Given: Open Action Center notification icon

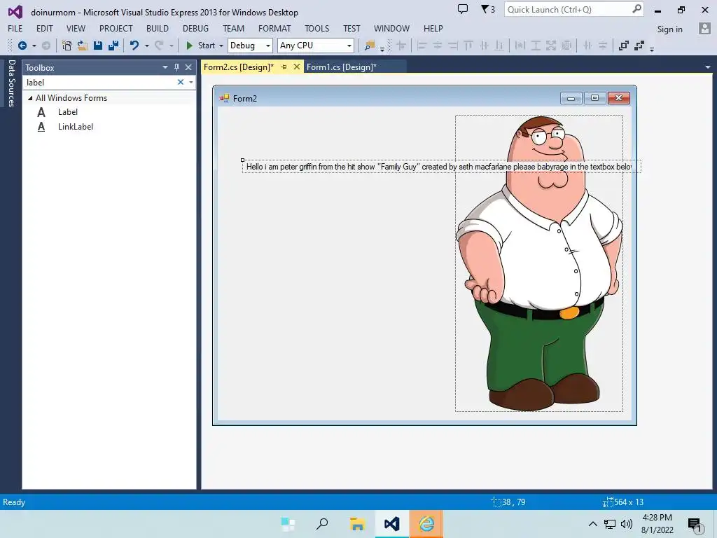Looking at the screenshot, I should (695, 525).
